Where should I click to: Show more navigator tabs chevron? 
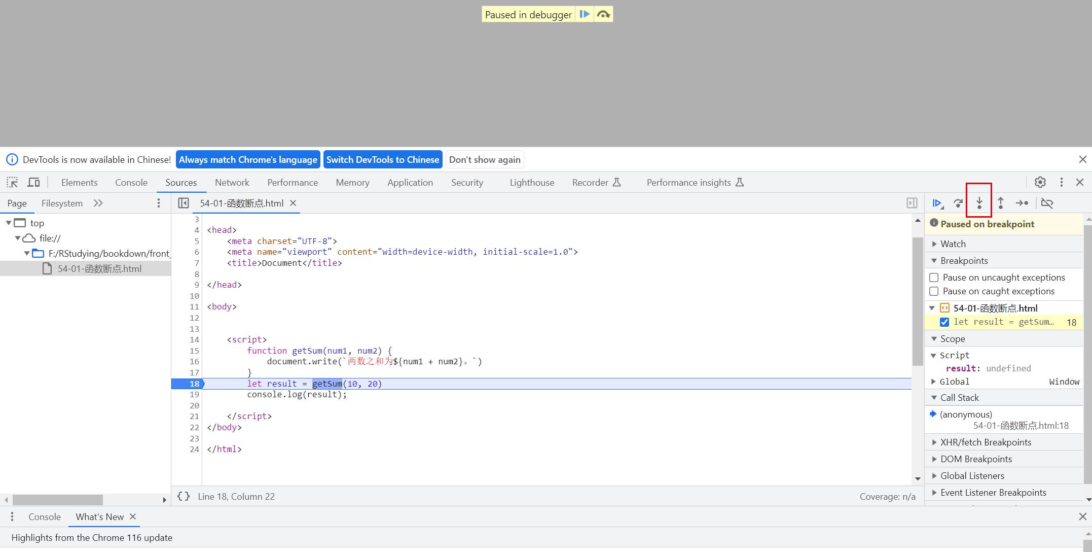(x=98, y=203)
